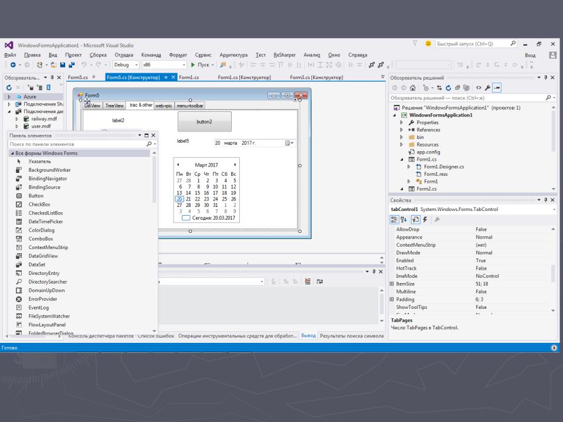Toggle the Properties page button in Properties window
Viewport: 563px width, 422px height.
(x=415, y=220)
